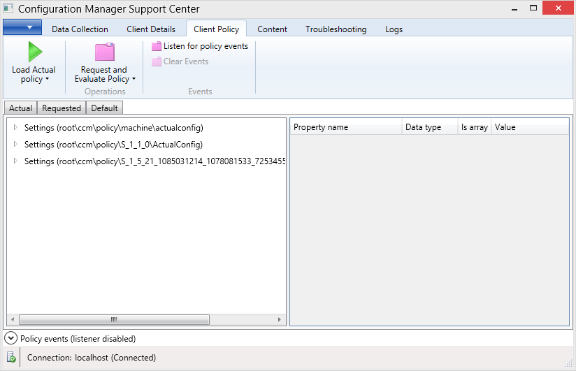576x371 pixels.
Task: Click the Policy events (listener disabled) text
Action: coord(78,339)
